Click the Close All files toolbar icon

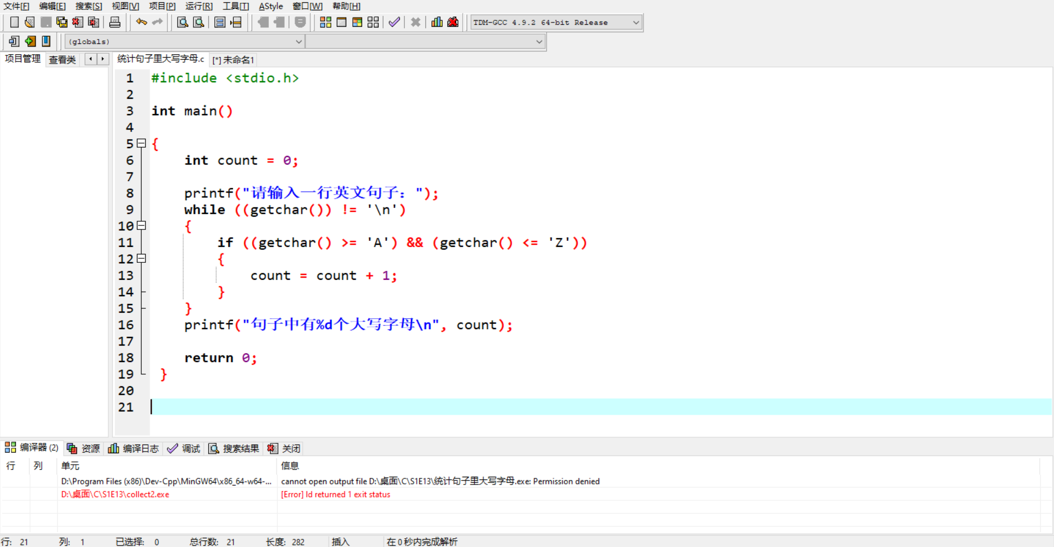(94, 22)
